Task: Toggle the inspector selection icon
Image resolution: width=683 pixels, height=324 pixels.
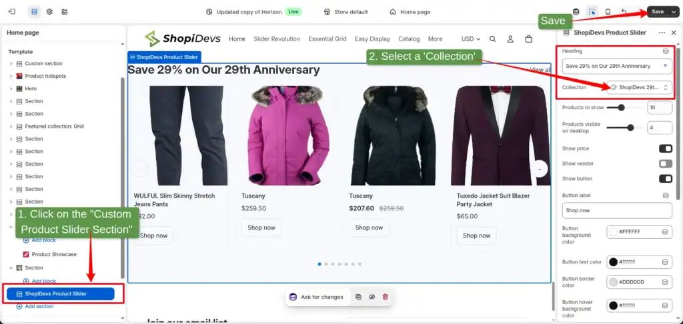Action: [x=592, y=12]
